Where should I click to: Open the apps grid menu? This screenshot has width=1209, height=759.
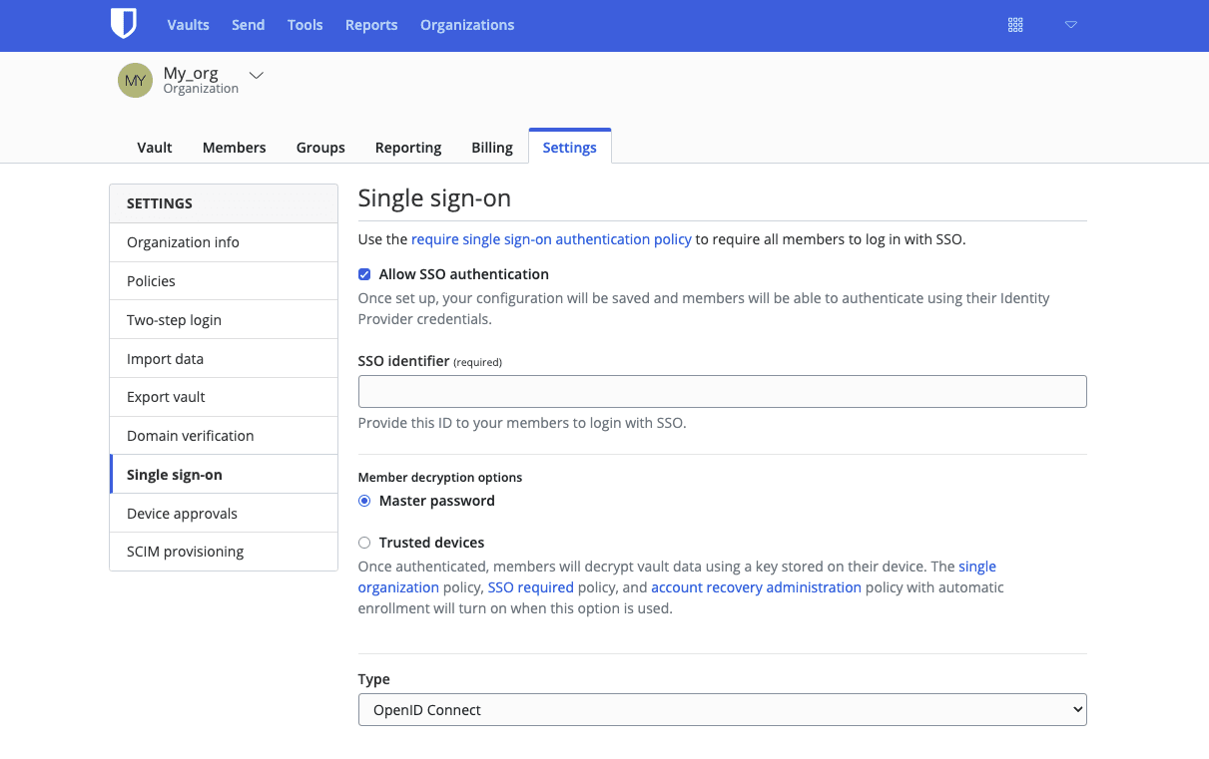tap(1015, 24)
